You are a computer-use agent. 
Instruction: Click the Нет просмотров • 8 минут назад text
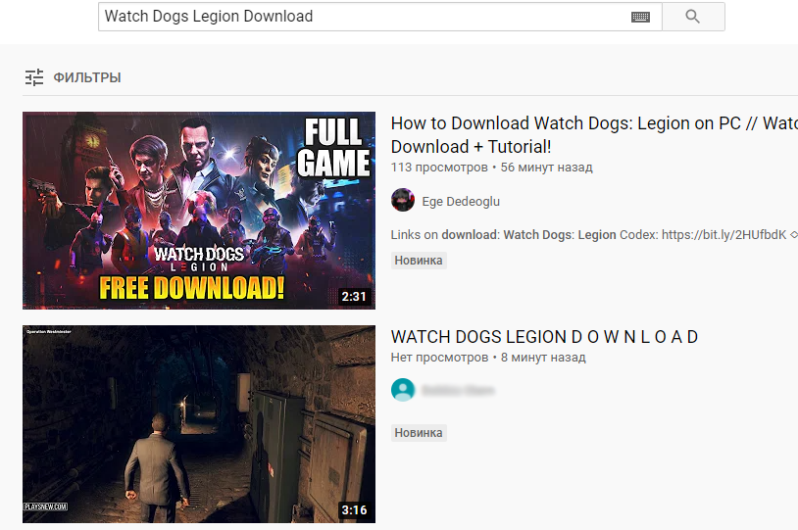(x=488, y=358)
